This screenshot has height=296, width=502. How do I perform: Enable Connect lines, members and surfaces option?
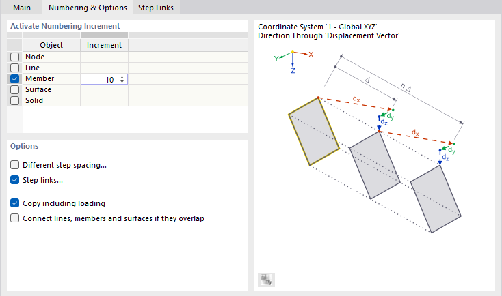pyautogui.click(x=15, y=218)
